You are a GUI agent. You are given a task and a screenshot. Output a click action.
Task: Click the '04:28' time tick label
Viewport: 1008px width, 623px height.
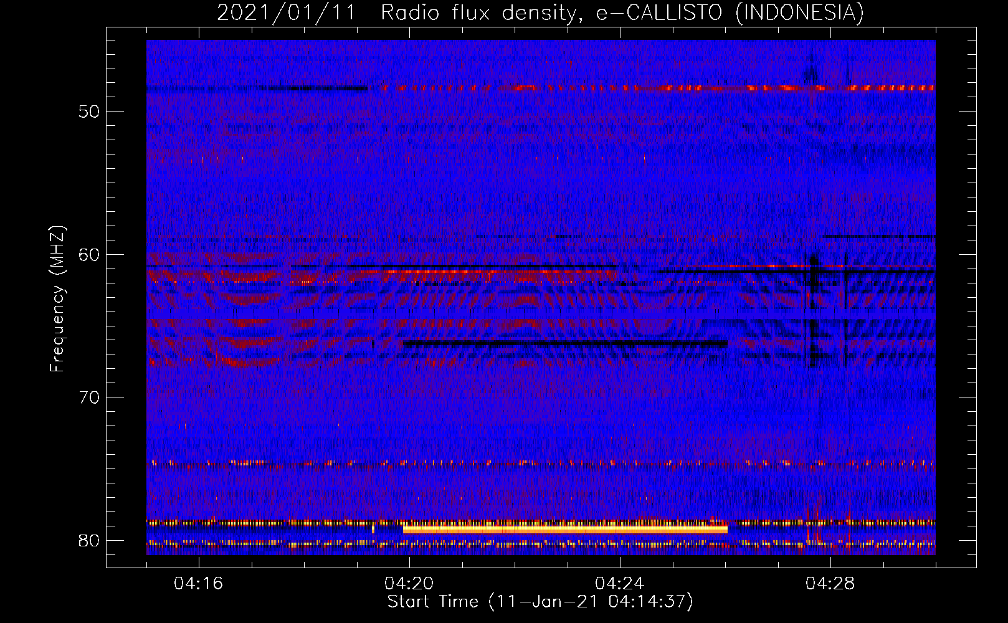(x=830, y=584)
